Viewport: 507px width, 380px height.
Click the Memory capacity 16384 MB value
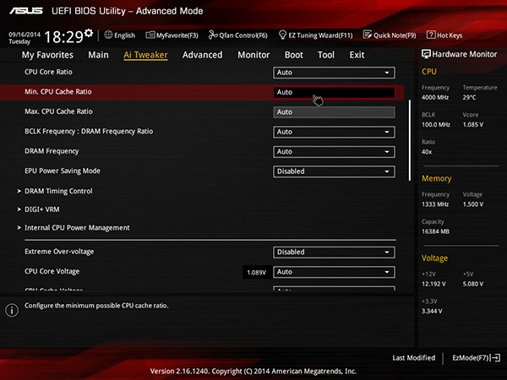pyautogui.click(x=435, y=231)
